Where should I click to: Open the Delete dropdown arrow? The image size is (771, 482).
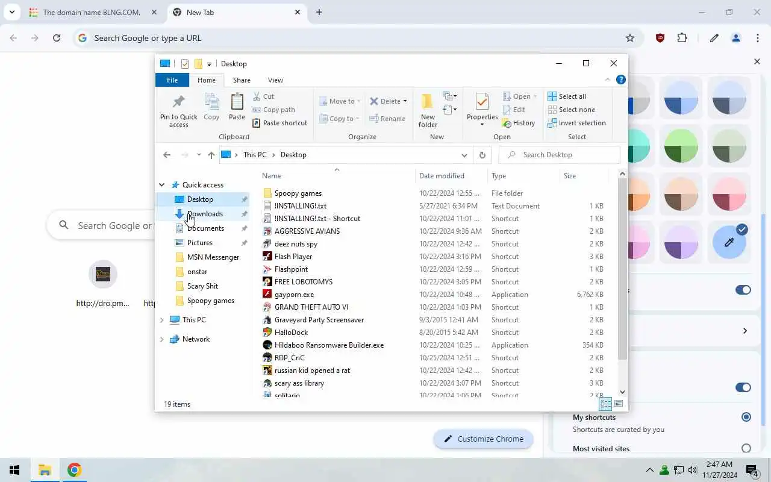[x=405, y=101]
